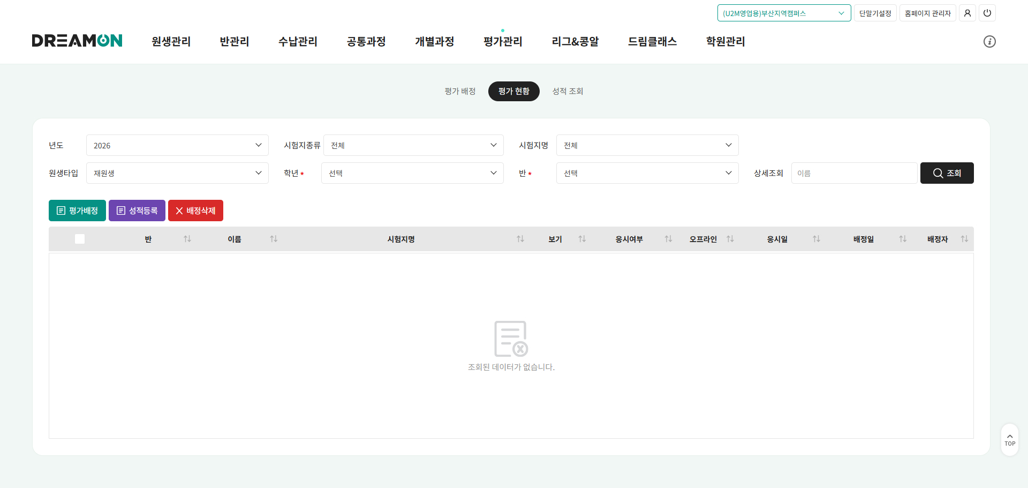Click the purple 성적등록 button

pos(137,211)
